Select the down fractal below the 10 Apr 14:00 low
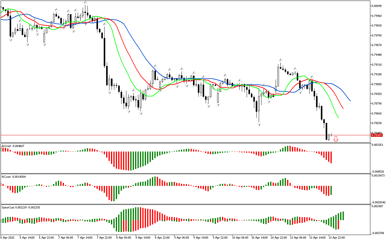Screen dimensions: 386x241 [259, 124]
